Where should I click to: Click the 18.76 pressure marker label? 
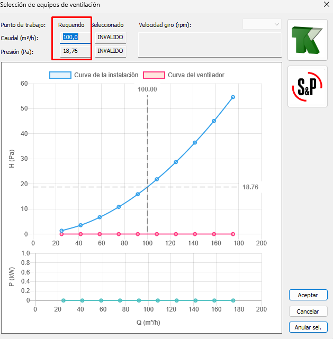(x=250, y=187)
